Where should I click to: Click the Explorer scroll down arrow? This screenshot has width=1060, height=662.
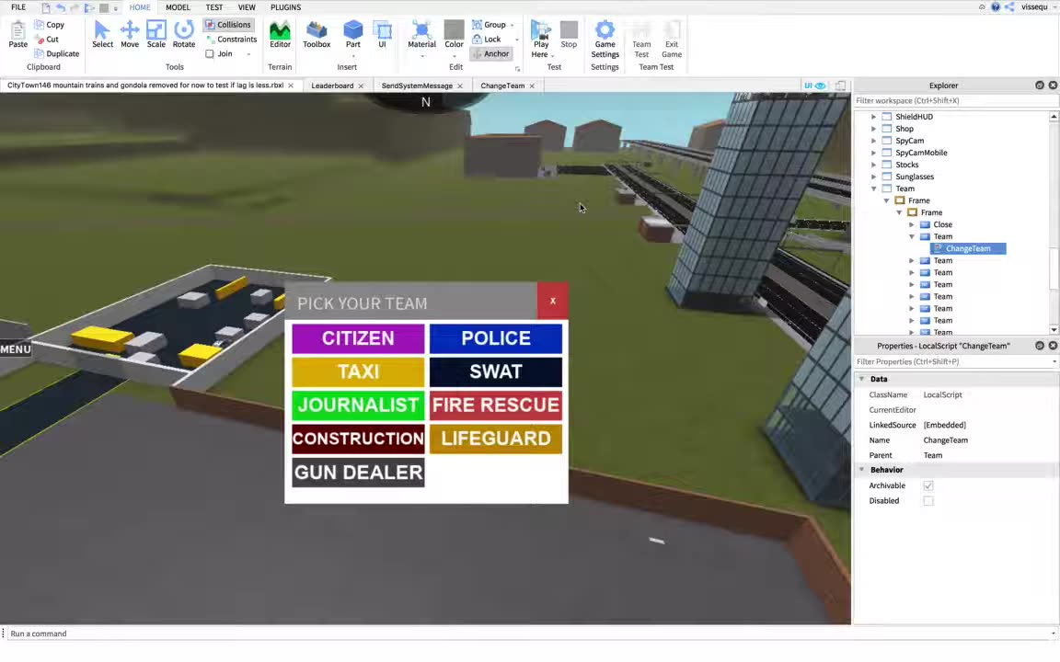tap(1054, 330)
